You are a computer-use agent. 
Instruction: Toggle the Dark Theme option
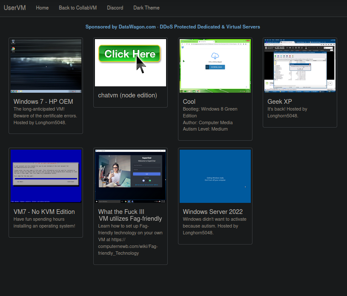point(146,8)
